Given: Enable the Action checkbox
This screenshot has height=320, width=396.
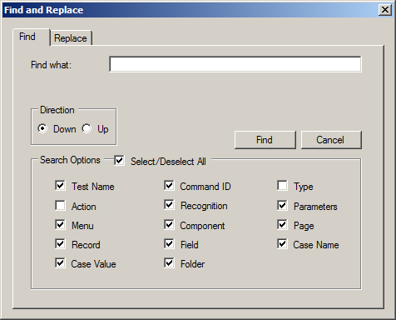Looking at the screenshot, I should (60, 206).
